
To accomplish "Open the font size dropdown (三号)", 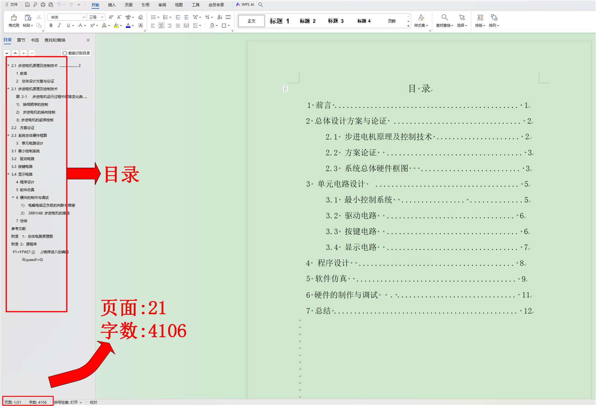I will pyautogui.click(x=102, y=17).
